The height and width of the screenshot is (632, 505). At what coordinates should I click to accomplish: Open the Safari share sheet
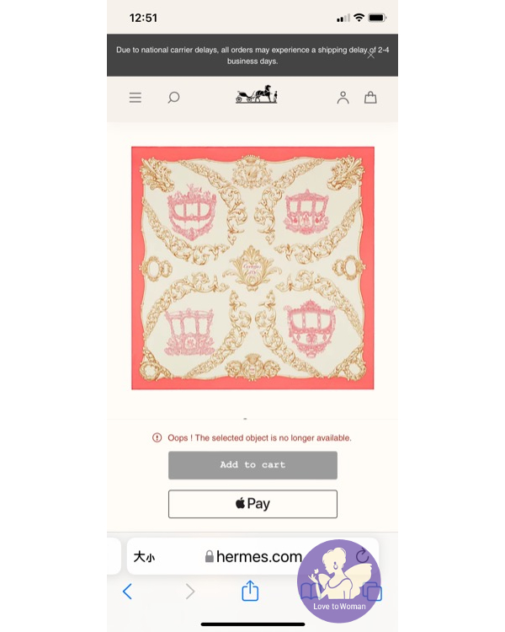point(250,591)
